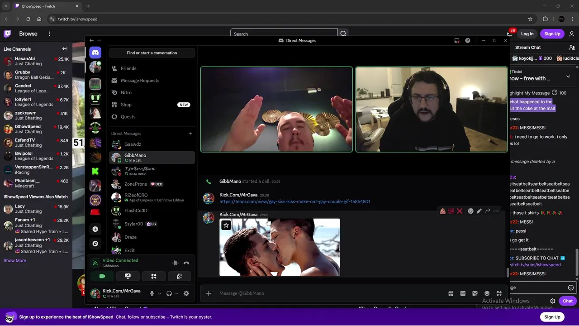Share your screen in Discord call
The height and width of the screenshot is (326, 579).
pos(128,276)
